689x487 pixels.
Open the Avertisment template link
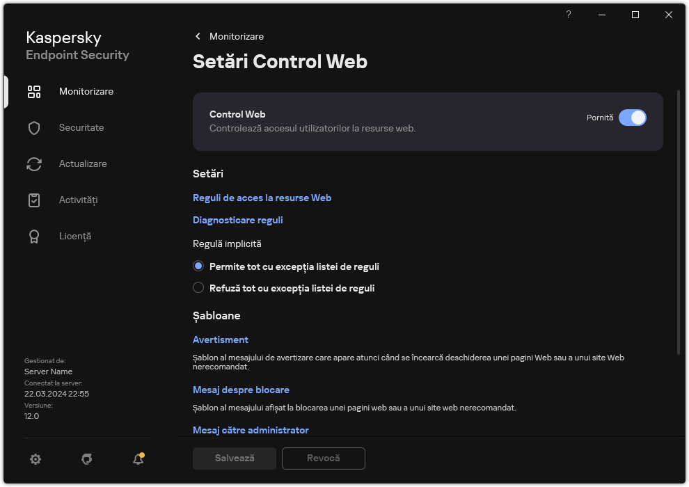pos(221,340)
